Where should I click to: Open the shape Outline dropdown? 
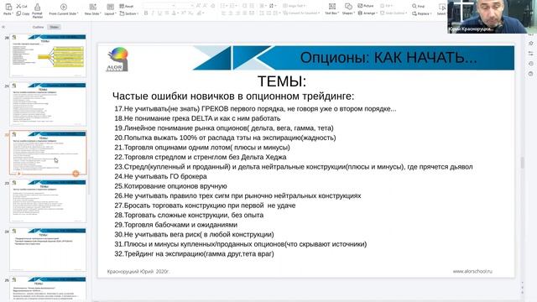point(394,13)
